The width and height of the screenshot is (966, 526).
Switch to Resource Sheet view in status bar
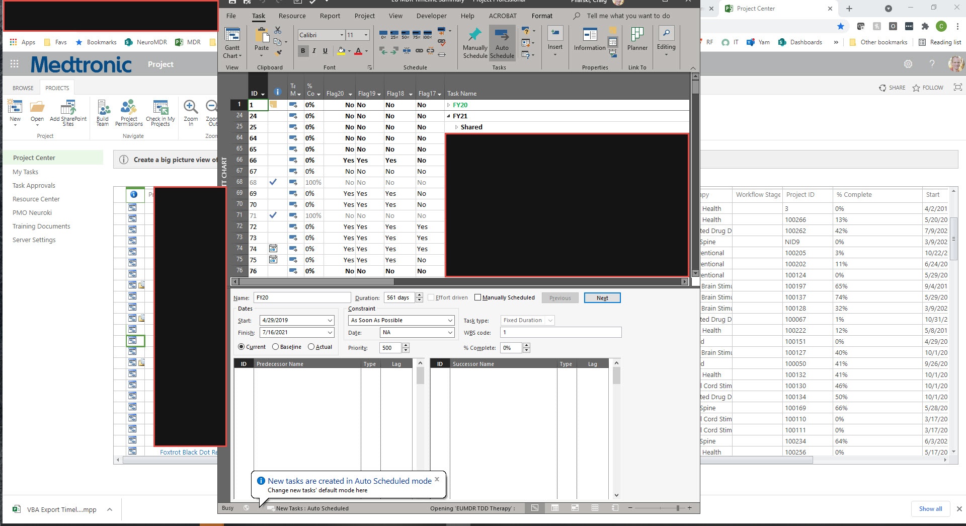coord(595,508)
